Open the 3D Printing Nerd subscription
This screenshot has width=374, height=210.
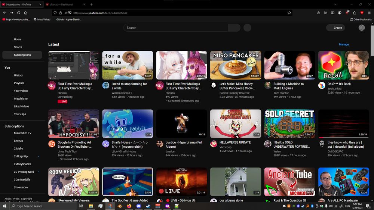click(24, 172)
